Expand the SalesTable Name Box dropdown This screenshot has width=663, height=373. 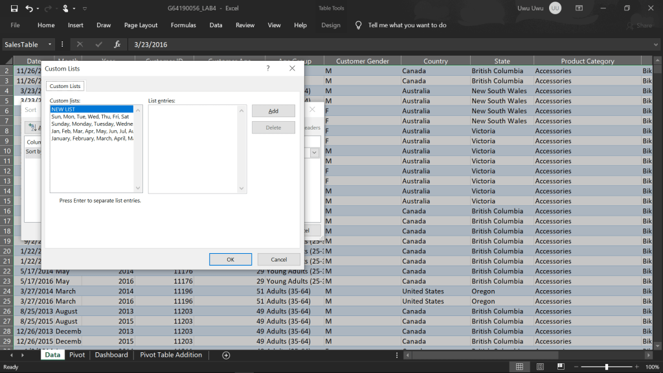50,45
